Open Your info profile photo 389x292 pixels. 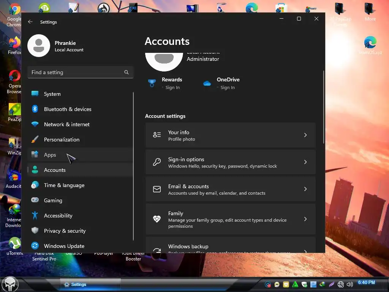pyautogui.click(x=230, y=135)
